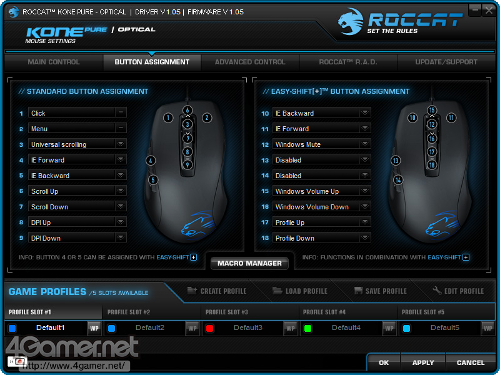
Task: Select the Default2 profile name
Action: pos(150,327)
